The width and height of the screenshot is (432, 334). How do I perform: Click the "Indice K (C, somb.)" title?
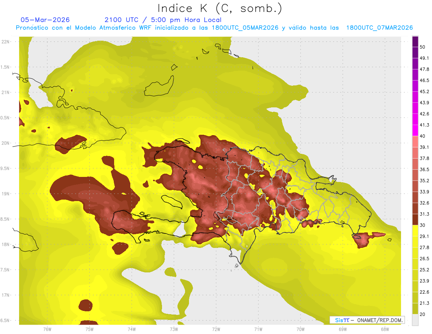(x=220, y=8)
